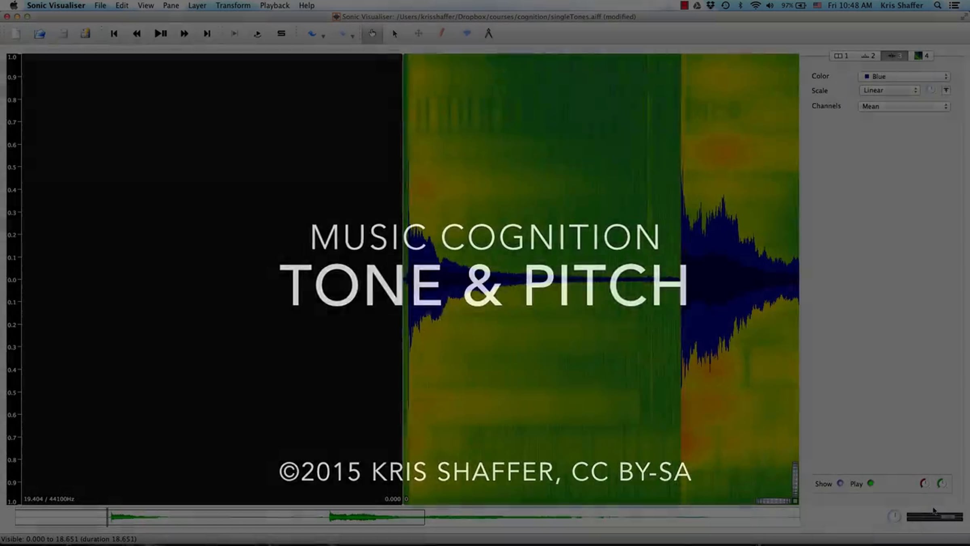Open the Scale dropdown showing Linear
Screen dimensions: 970x546
[889, 90]
